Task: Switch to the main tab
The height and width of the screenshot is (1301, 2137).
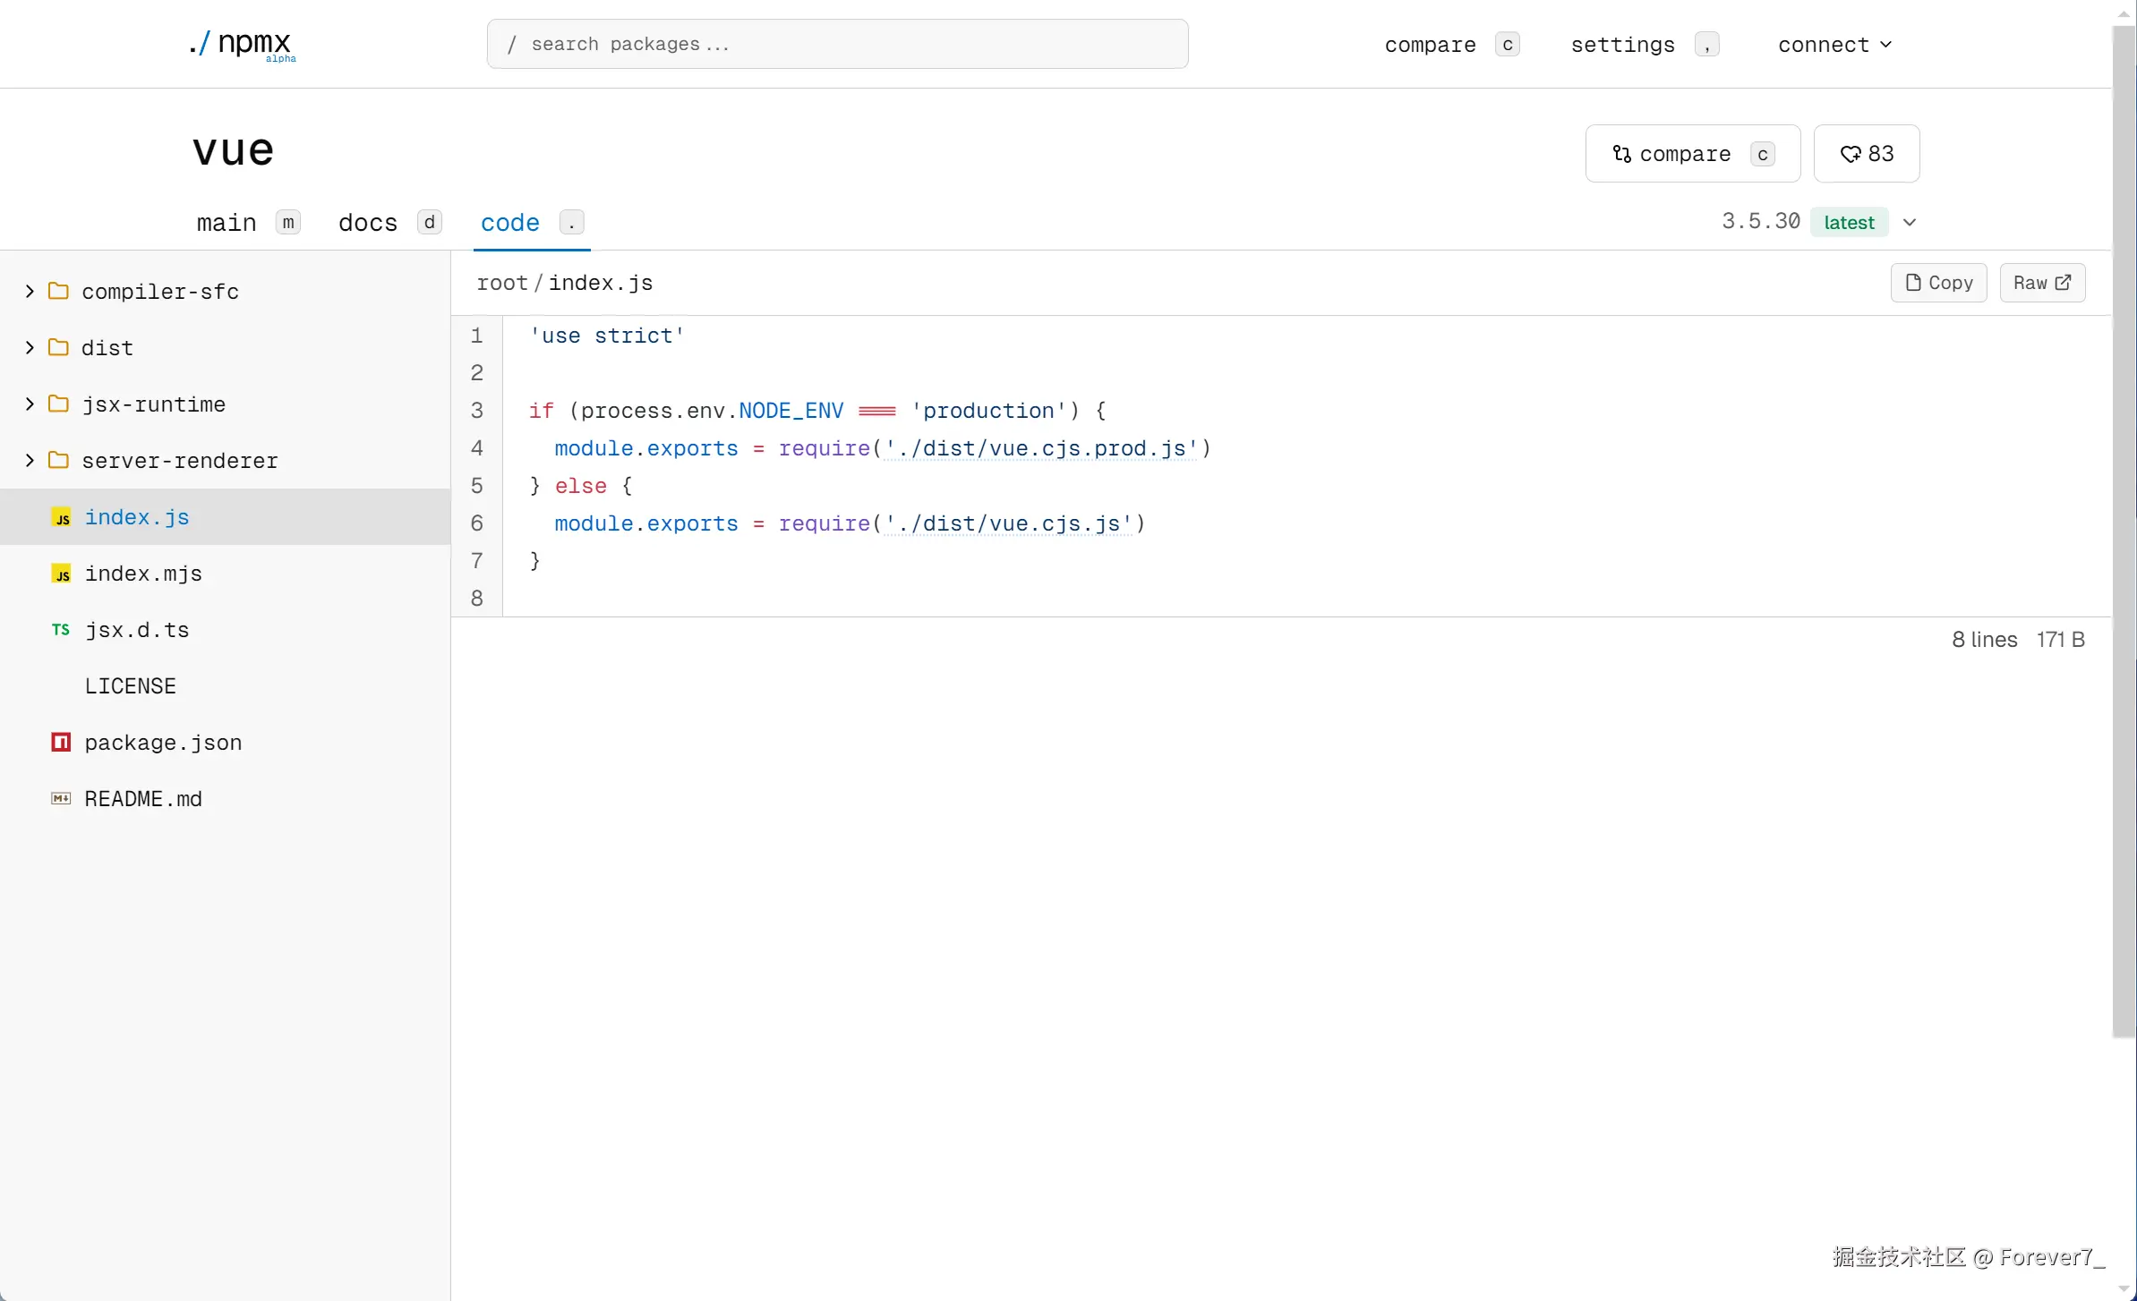Action: tap(227, 223)
